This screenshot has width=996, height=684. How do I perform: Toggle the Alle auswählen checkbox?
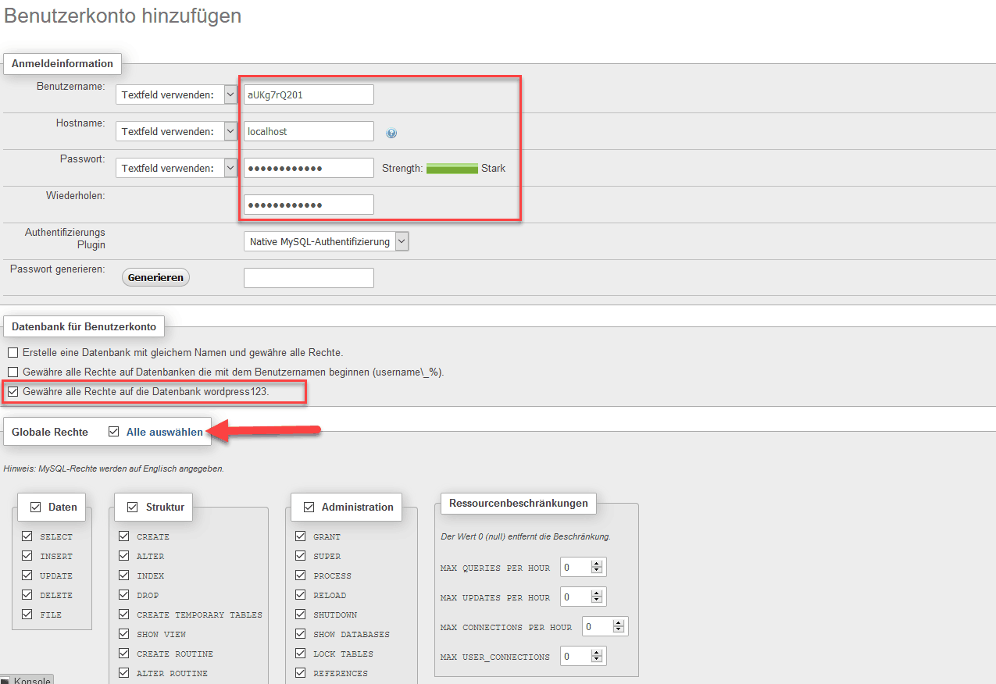(x=115, y=432)
